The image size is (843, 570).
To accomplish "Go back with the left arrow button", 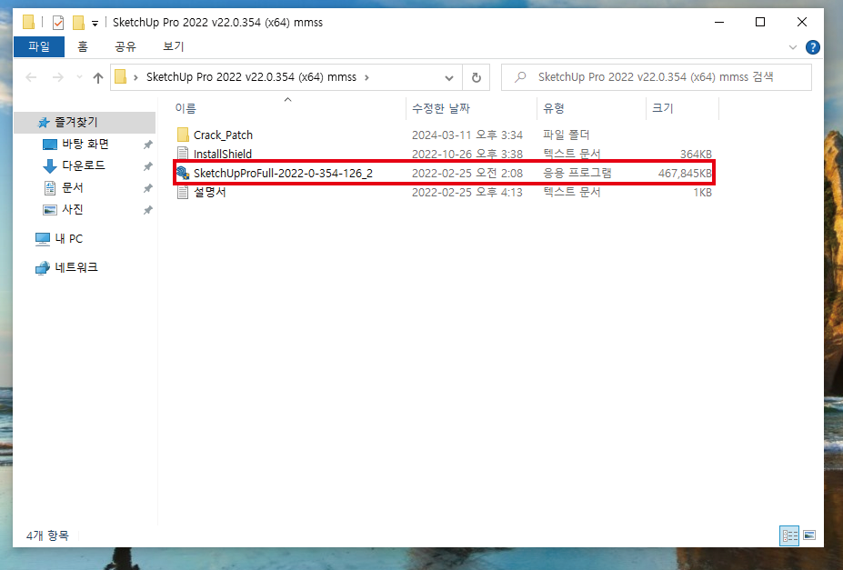I will click(x=31, y=77).
